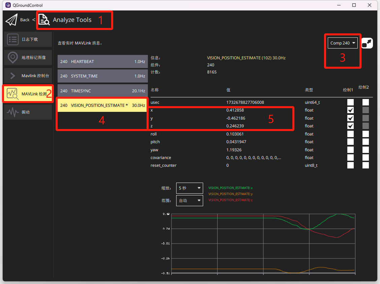Enable 绘制2 checkbox for reset_counter

point(366,165)
